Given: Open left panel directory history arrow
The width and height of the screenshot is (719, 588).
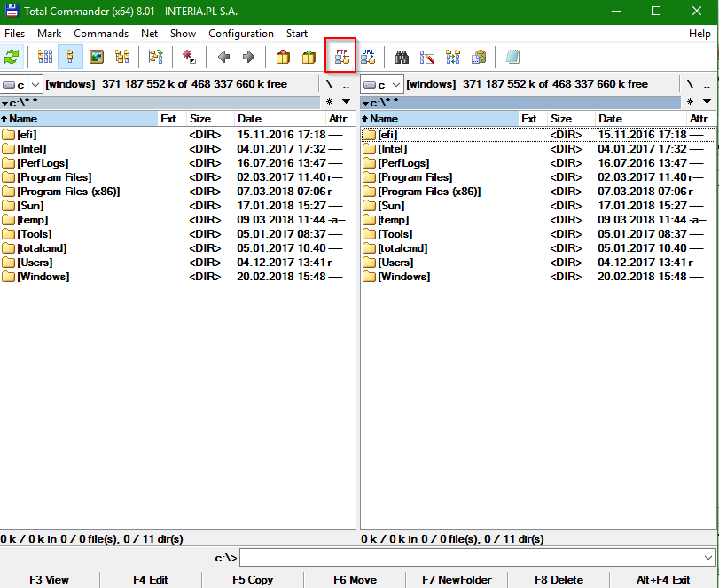Looking at the screenshot, I should click(347, 102).
